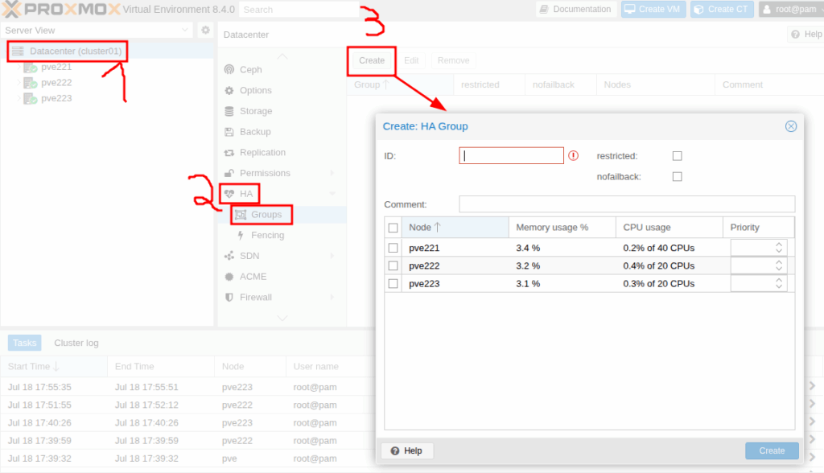Check the pve221 node checkbox
The width and height of the screenshot is (824, 473).
(393, 248)
